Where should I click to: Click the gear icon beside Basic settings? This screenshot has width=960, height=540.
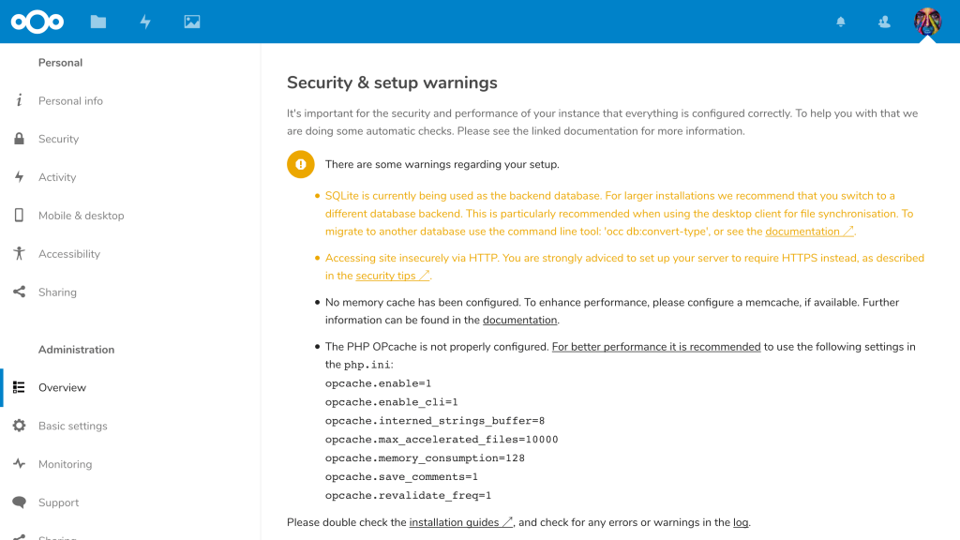tap(19, 426)
